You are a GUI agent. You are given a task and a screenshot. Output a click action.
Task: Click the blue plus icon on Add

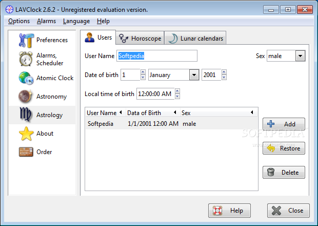[271, 124]
